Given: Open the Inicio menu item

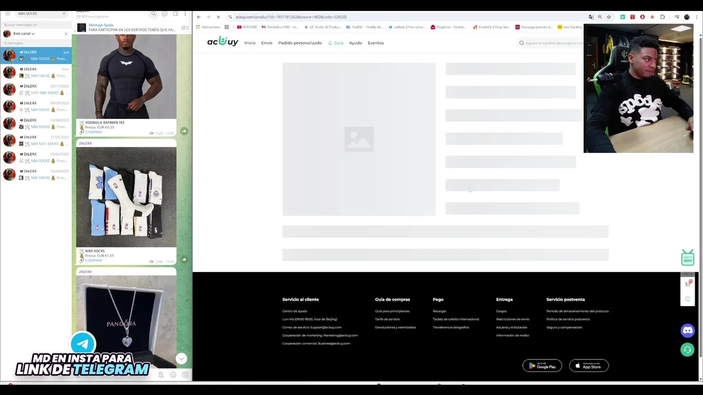Looking at the screenshot, I should point(250,43).
